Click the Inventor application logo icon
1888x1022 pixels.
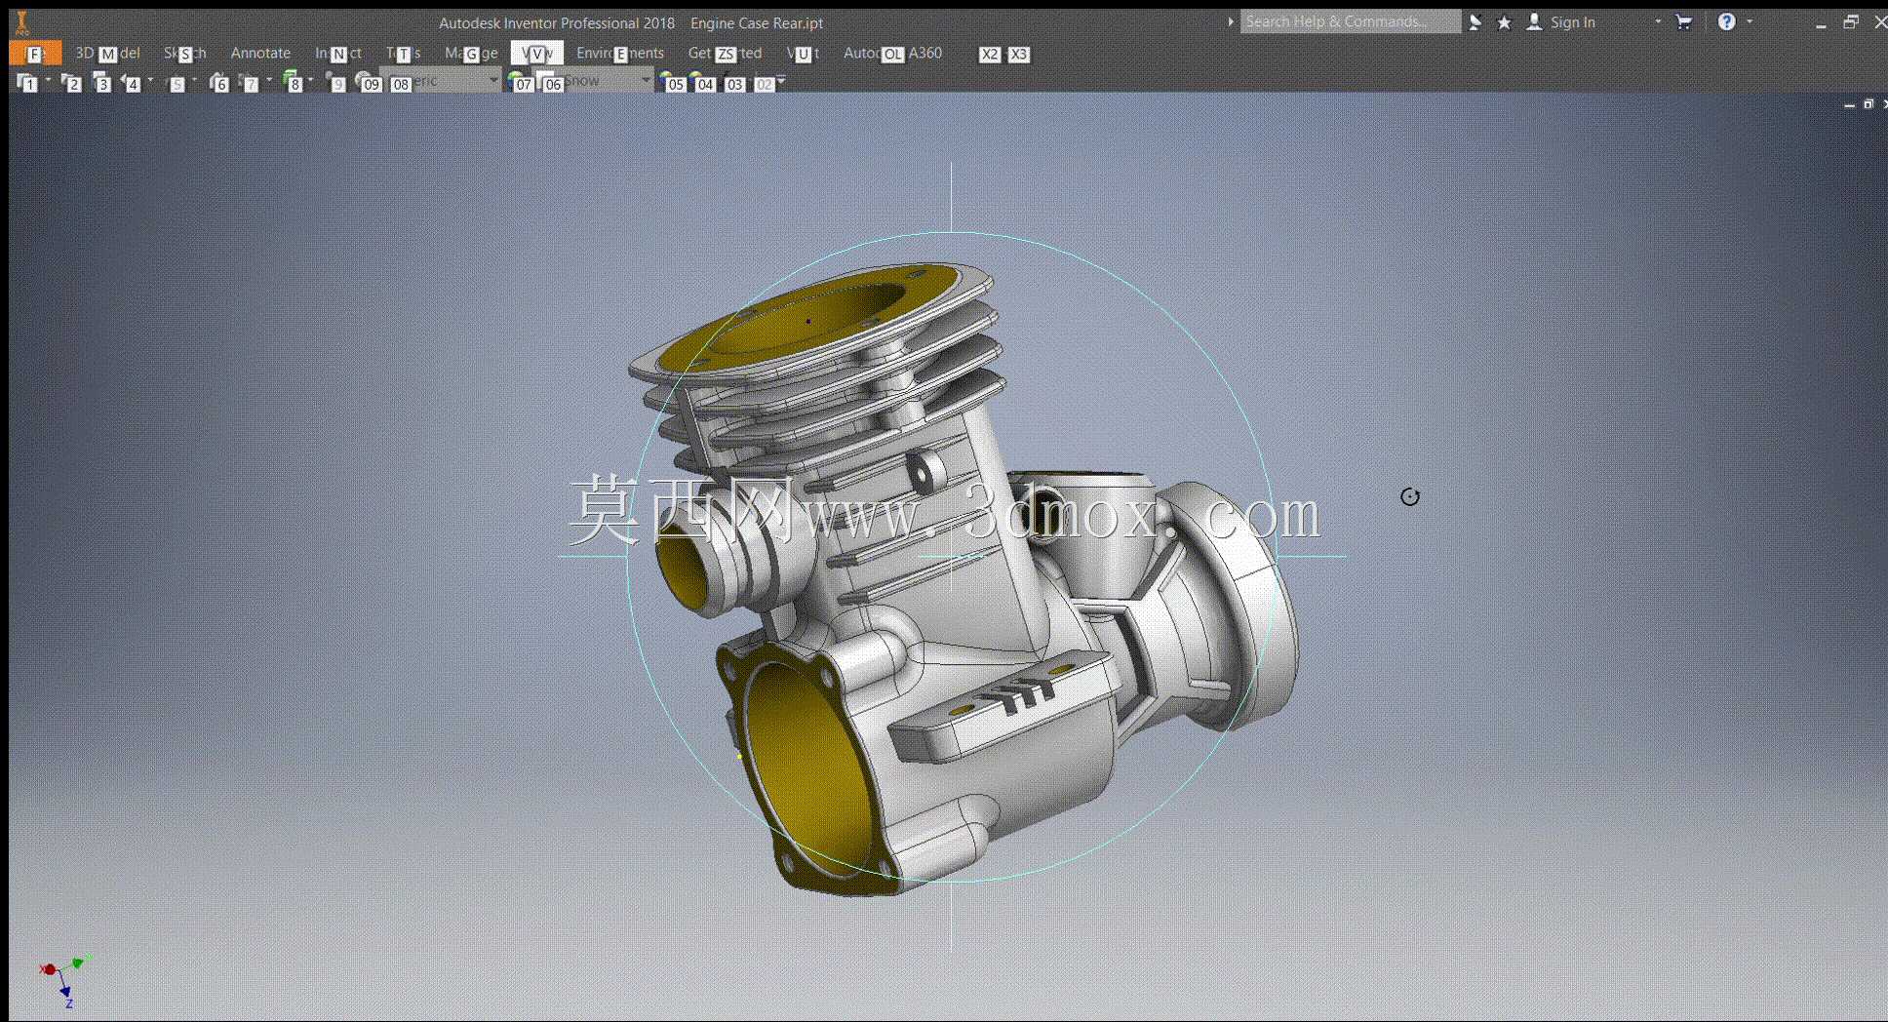21,21
